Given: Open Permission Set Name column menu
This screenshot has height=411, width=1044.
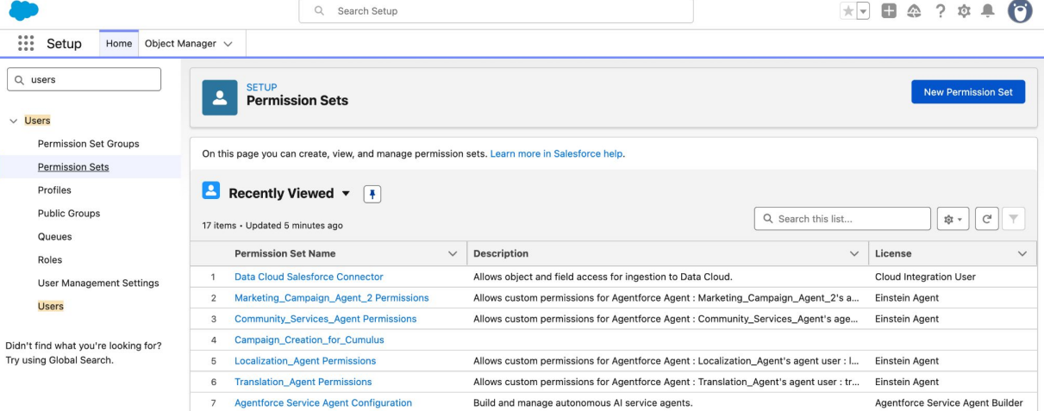Looking at the screenshot, I should click(x=453, y=254).
